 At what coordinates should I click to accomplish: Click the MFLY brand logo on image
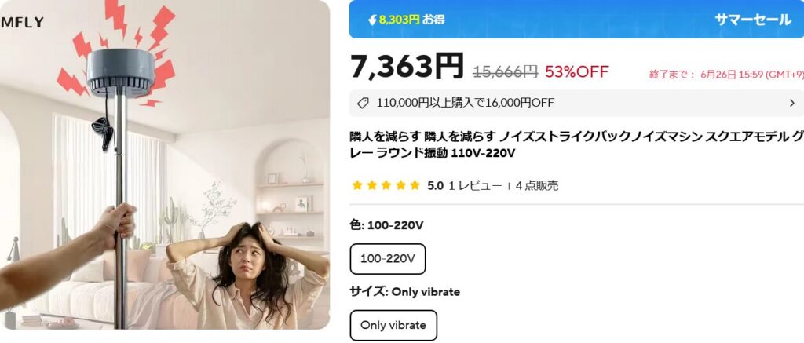(21, 23)
